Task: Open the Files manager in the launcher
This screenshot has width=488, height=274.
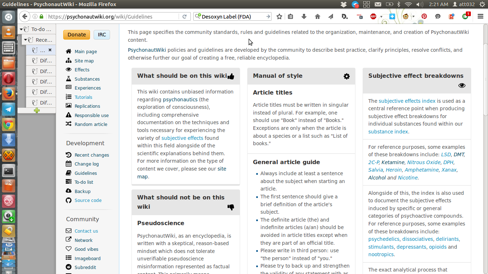Action: (x=9, y=64)
